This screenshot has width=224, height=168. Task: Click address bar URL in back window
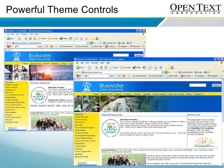(28, 43)
